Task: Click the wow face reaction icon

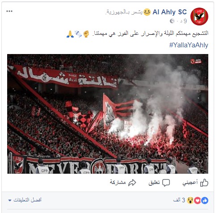Action: coord(190,200)
